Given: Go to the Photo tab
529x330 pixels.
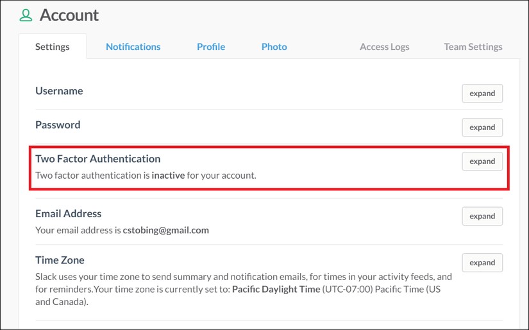Looking at the screenshot, I should pos(274,47).
